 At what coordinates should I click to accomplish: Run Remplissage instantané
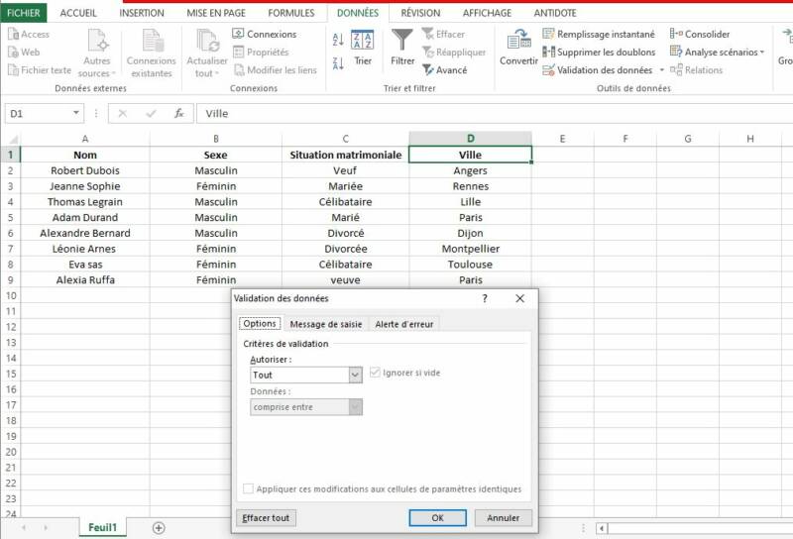(599, 34)
